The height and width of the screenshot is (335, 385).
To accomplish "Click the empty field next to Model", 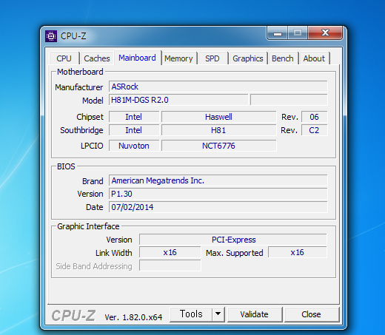I will 289,100.
